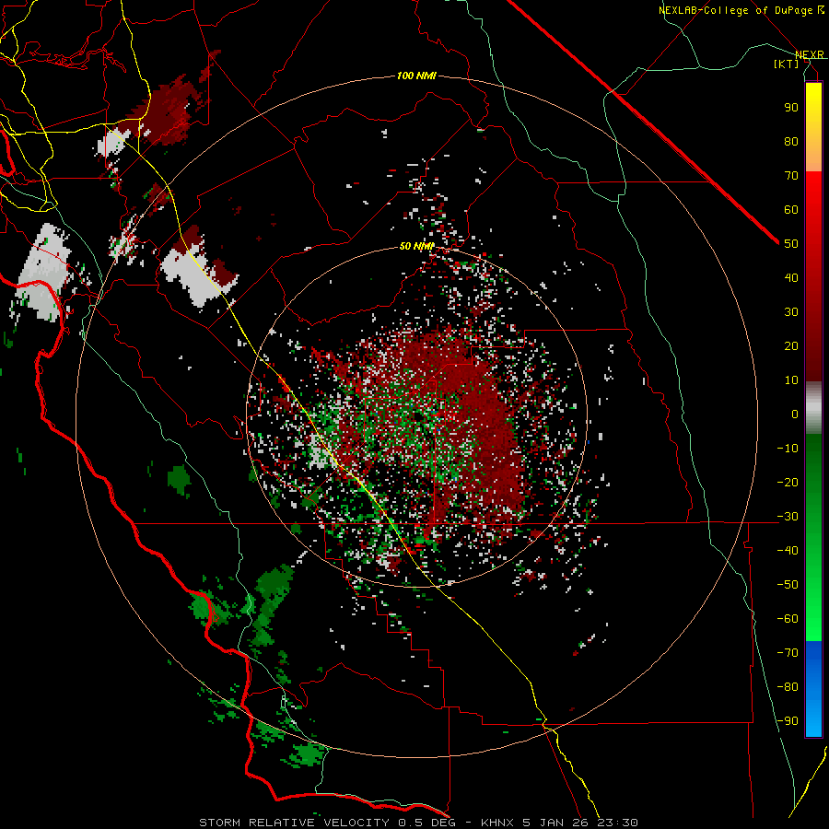
Task: Click the positive 90 scale value
Action: (x=791, y=108)
